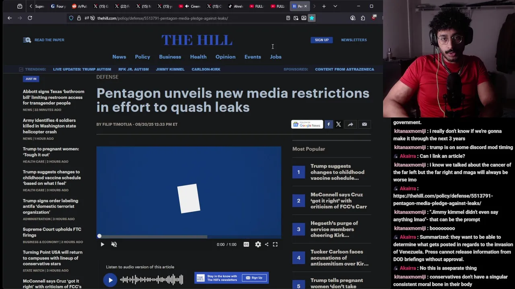This screenshot has height=289, width=515.
Task: Open video settings gear
Action: tap(258, 244)
